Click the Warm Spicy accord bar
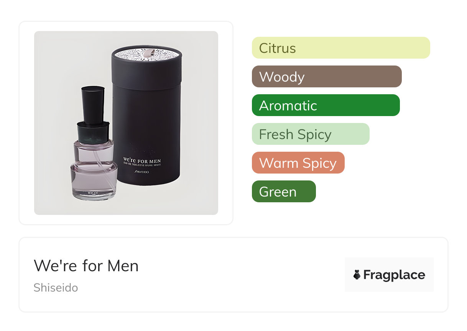 coord(298,163)
